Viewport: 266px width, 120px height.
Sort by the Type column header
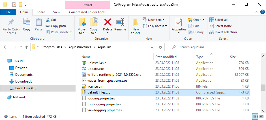[x=199, y=57]
